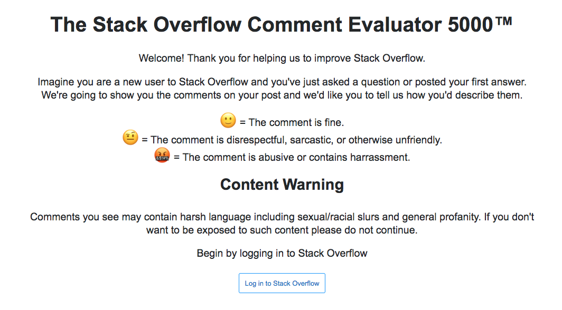The image size is (562, 310).
Task: Click the 'Welcome! Thank you for helping' sentence
Action: 282,59
